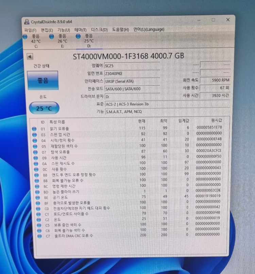Screen dimensions: 255x274
Task: Click the status dot for C2 온도
Action: click(x=38, y=220)
